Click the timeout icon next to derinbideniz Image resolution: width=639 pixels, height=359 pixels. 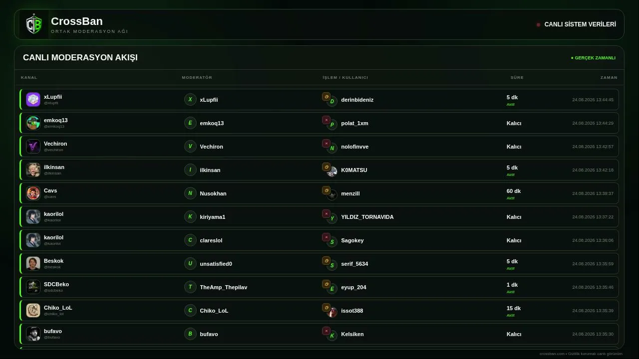(x=326, y=97)
